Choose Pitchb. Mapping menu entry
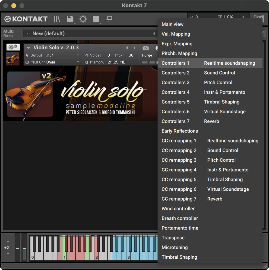 pos(210,53)
